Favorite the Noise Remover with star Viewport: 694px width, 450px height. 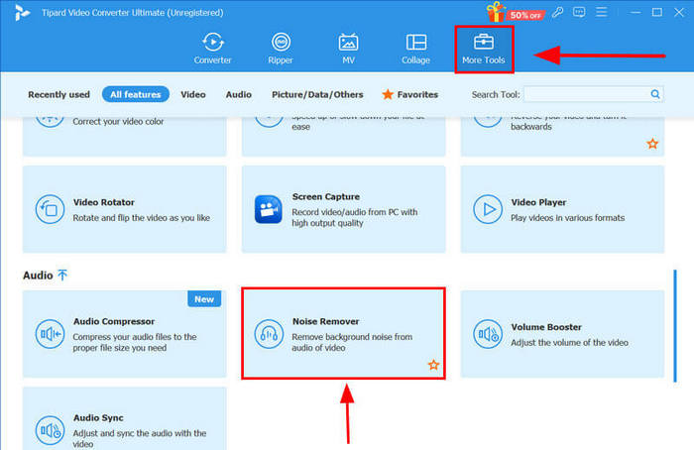[434, 365]
